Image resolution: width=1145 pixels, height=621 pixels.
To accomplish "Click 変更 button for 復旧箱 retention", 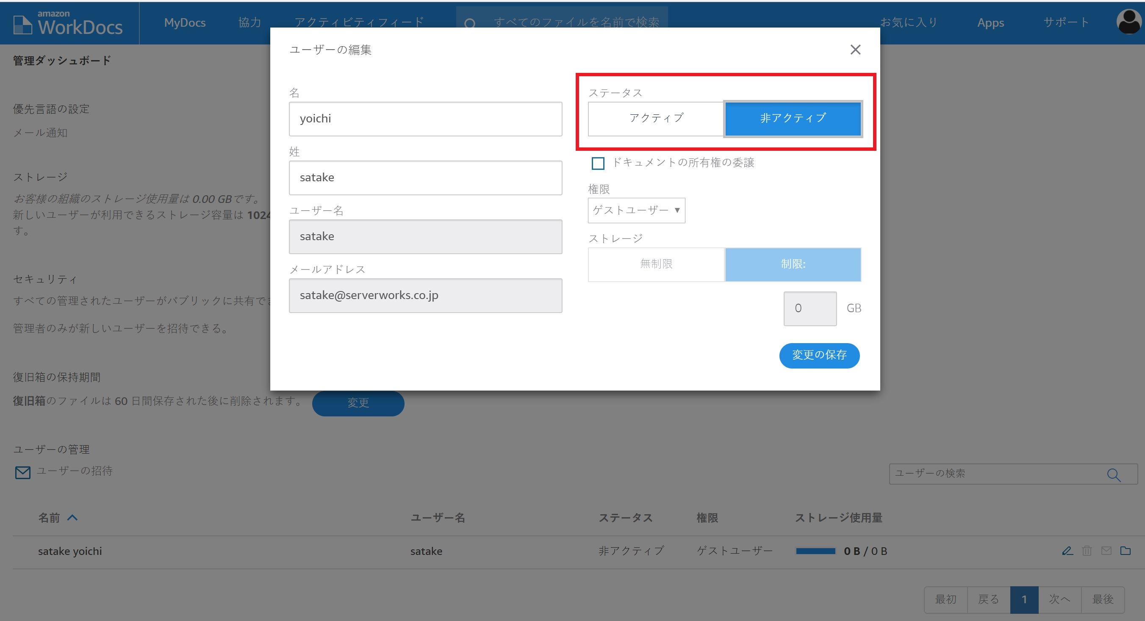I will coord(358,403).
